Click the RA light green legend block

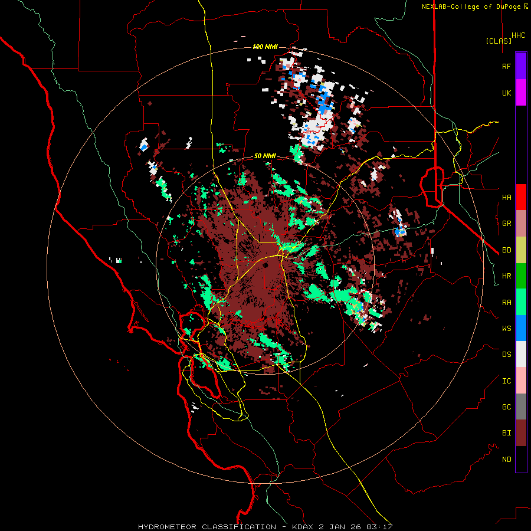point(521,302)
